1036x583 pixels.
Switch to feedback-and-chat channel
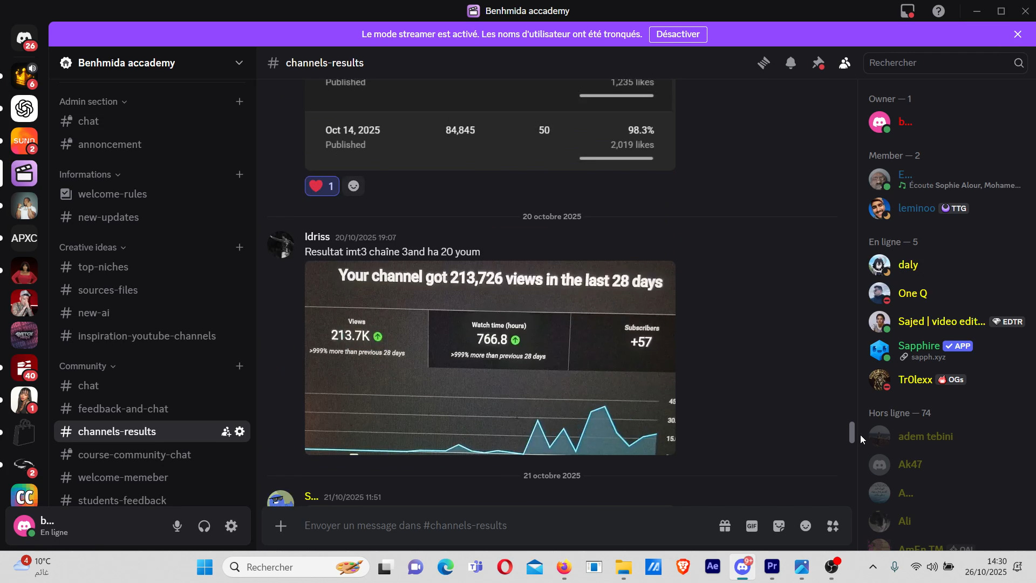(123, 409)
